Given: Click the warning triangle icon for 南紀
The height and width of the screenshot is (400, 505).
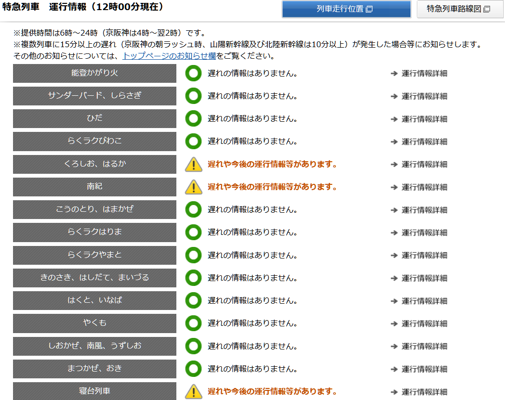Looking at the screenshot, I should [193, 187].
